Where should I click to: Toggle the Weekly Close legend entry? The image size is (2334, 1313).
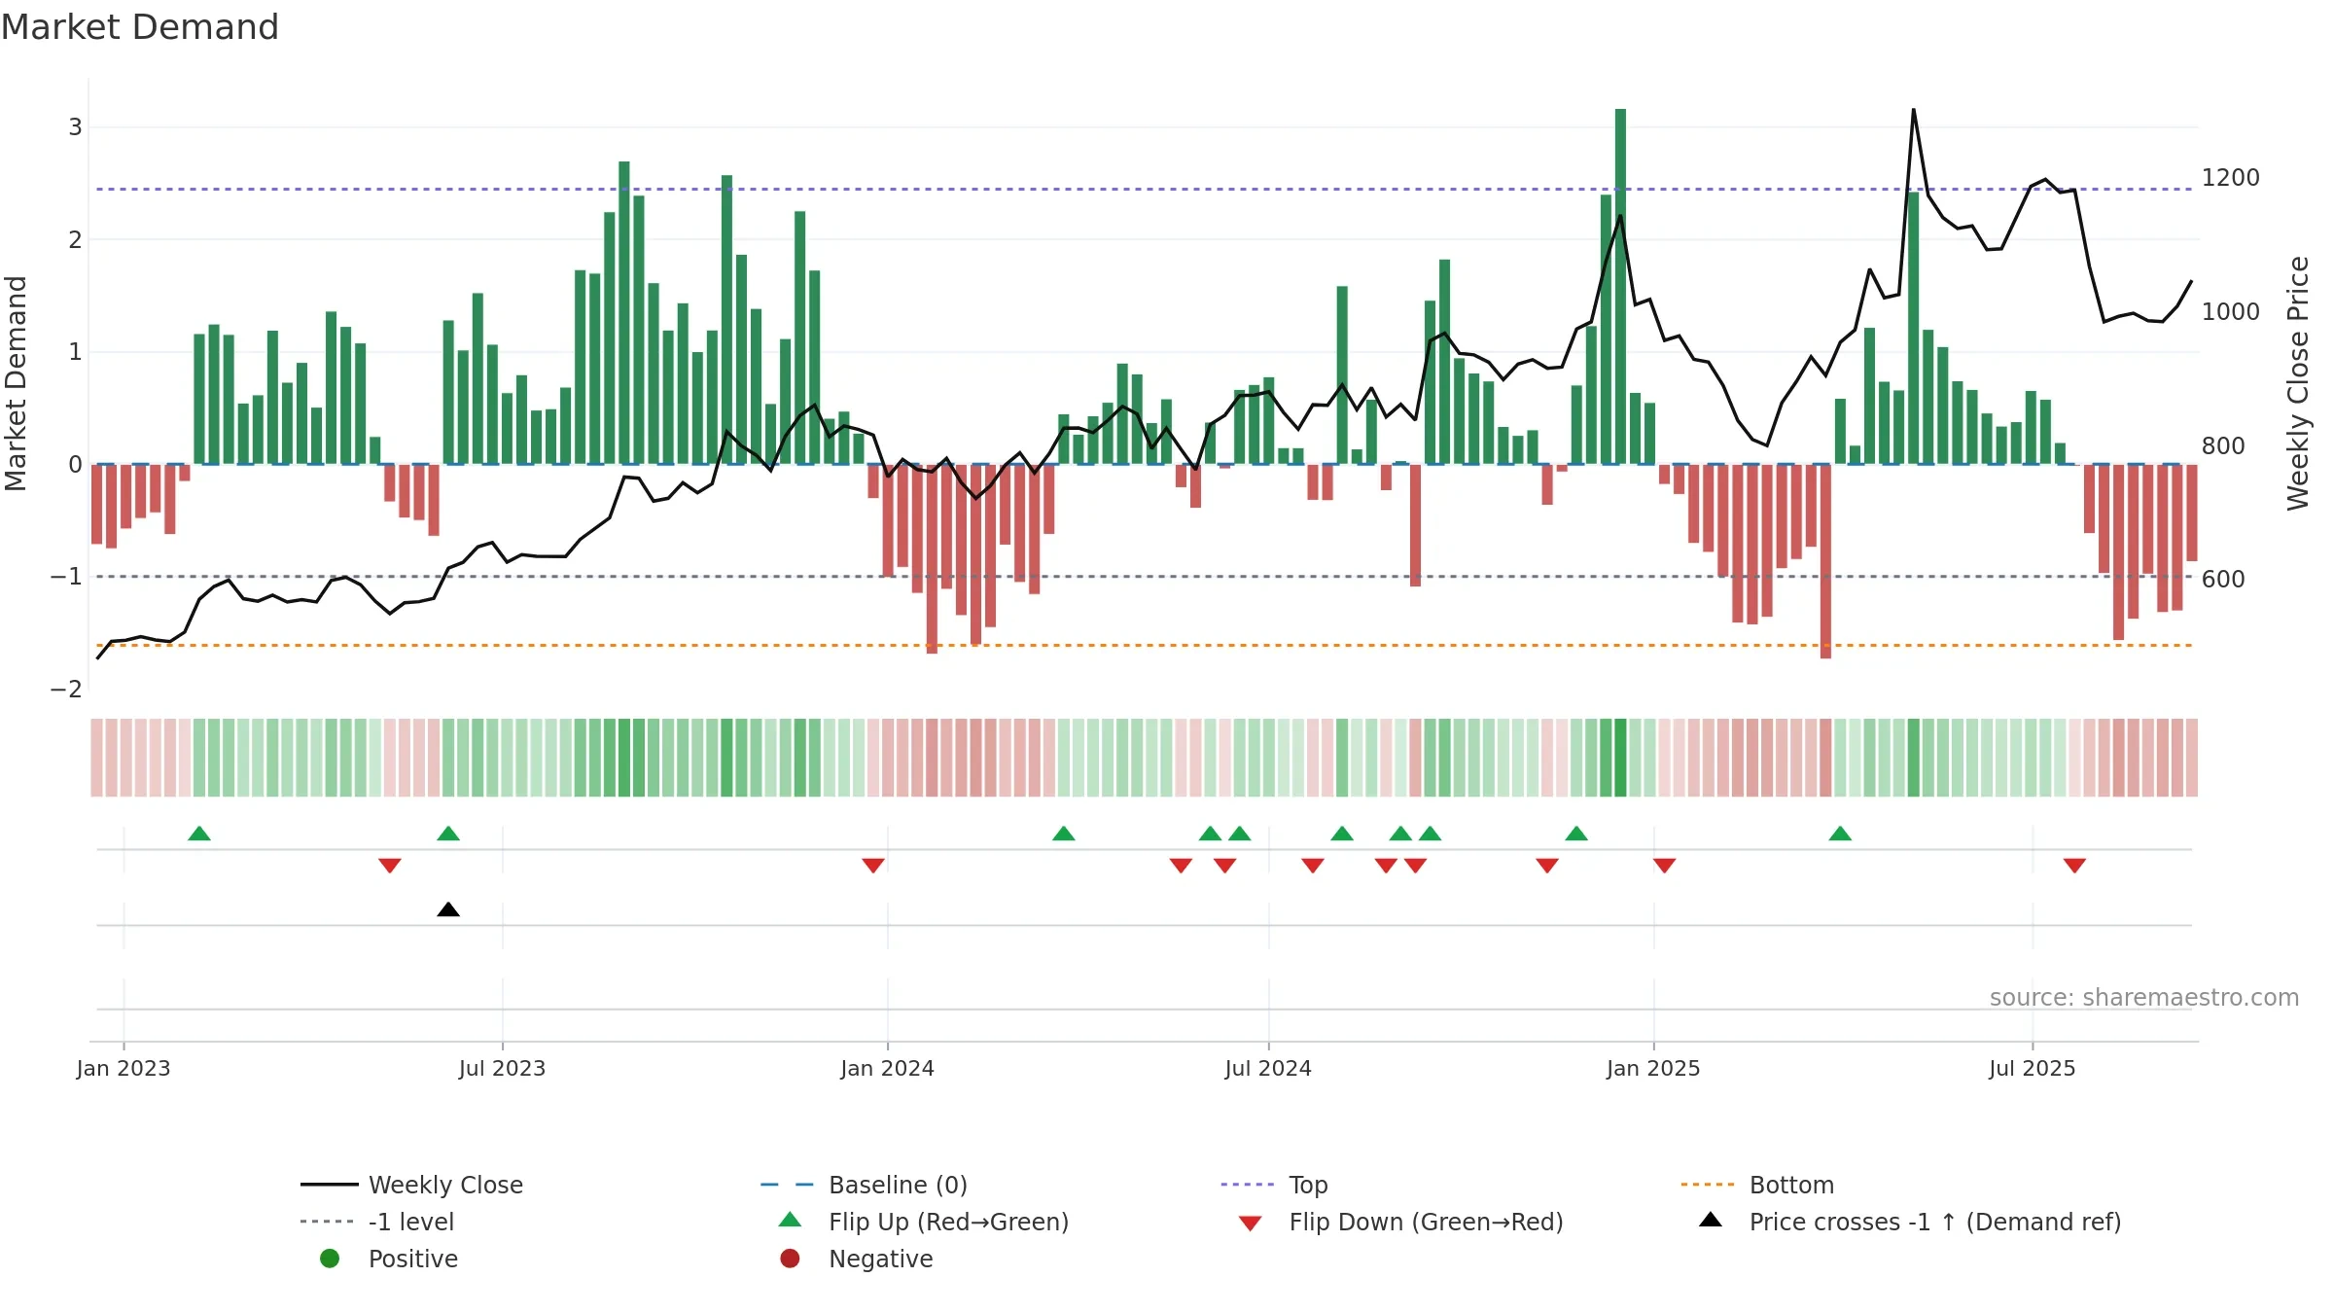pyautogui.click(x=412, y=1185)
